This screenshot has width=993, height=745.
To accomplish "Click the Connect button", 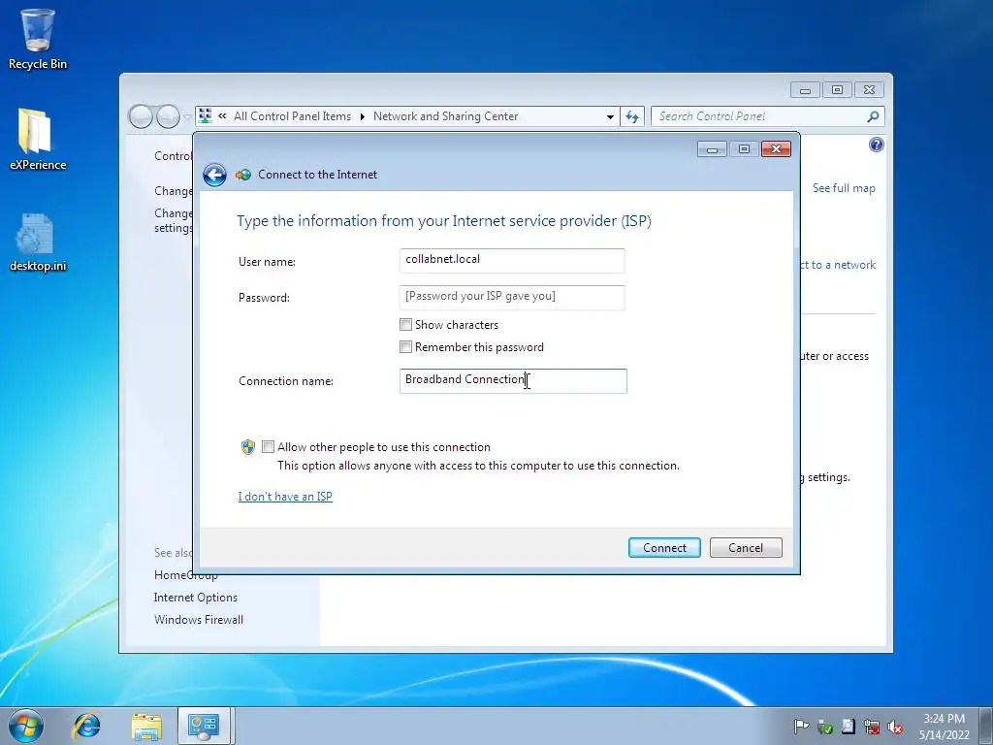I will pyautogui.click(x=664, y=548).
